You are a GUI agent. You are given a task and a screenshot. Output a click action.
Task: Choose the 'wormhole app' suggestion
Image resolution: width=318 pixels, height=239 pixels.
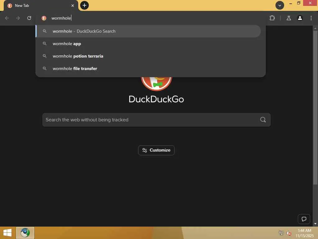click(148, 44)
